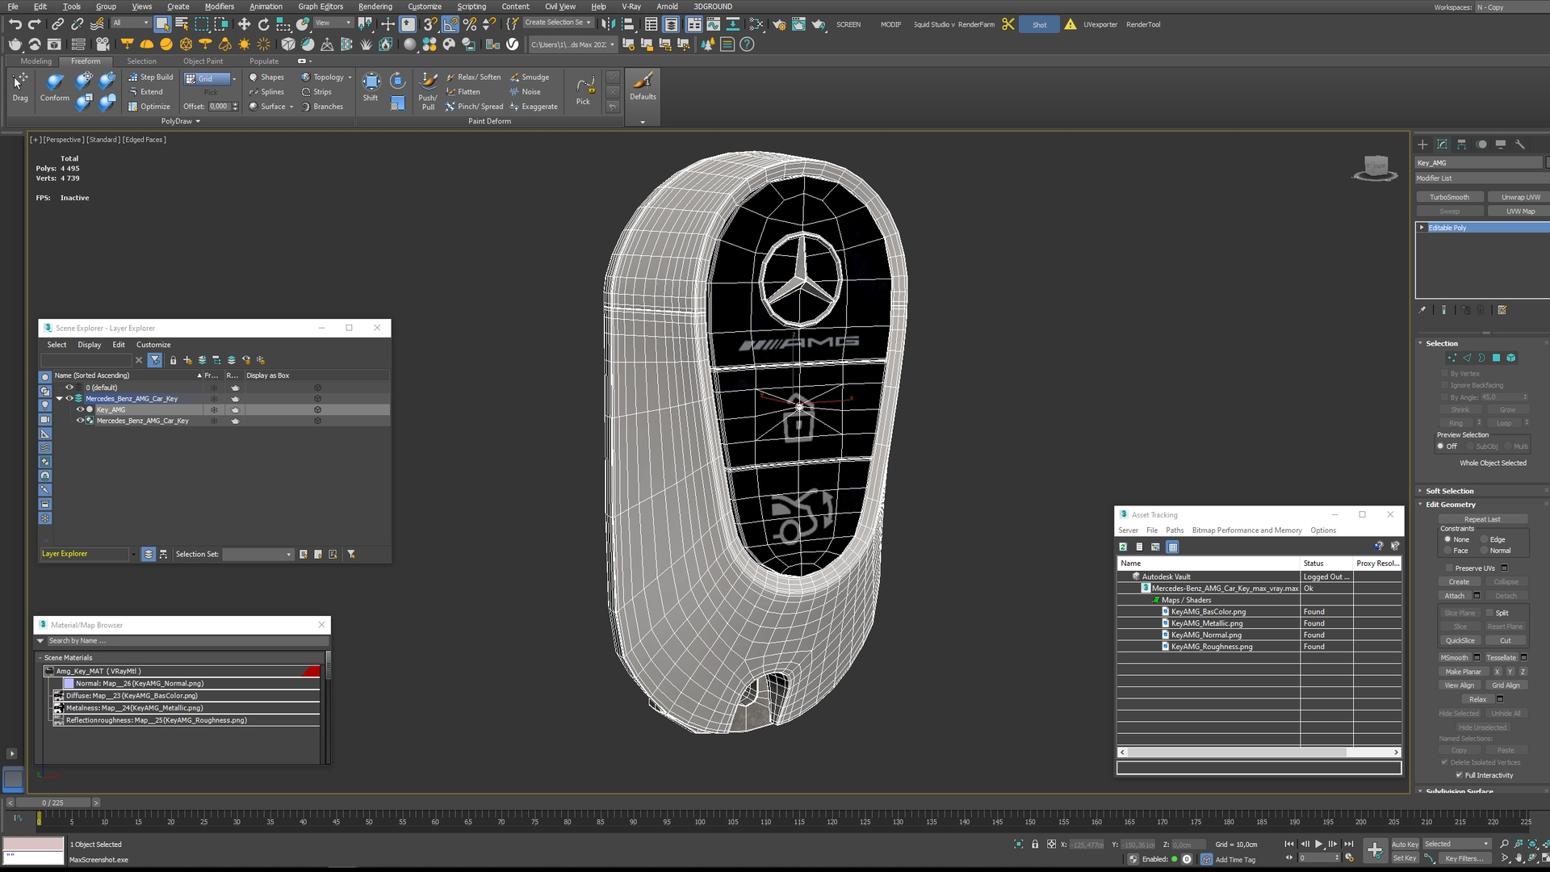This screenshot has width=1550, height=872.
Task: Click the time slider 0 / 225 handle
Action: point(53,803)
